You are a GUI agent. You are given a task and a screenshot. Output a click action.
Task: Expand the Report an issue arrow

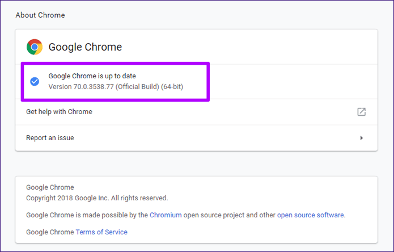(361, 138)
